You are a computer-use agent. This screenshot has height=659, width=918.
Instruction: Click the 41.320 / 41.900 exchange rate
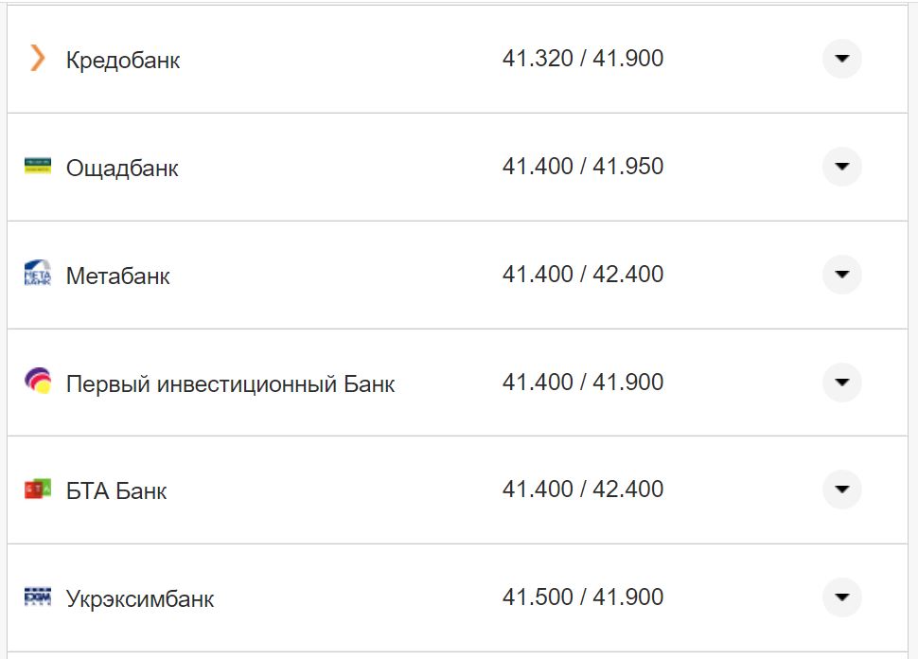(583, 59)
